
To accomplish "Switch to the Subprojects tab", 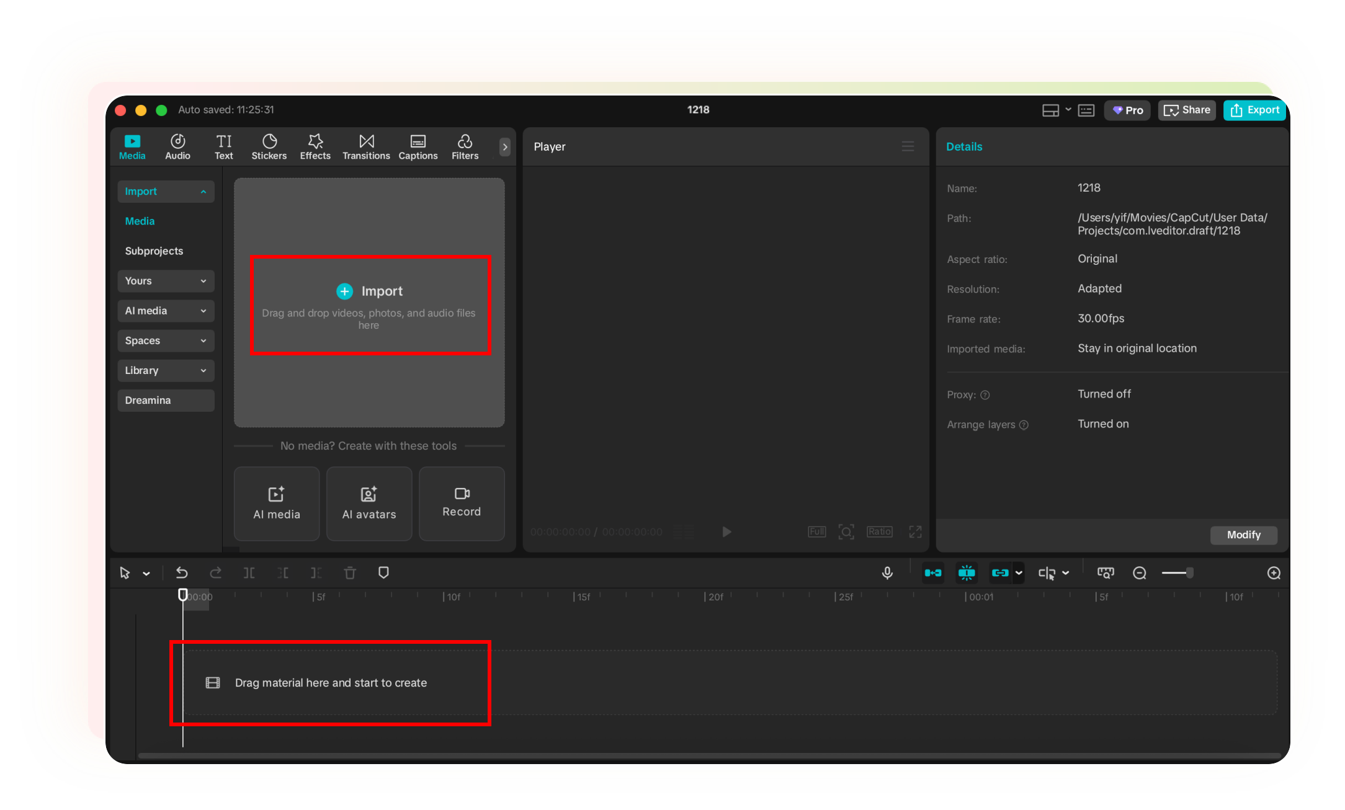I will pyautogui.click(x=154, y=251).
